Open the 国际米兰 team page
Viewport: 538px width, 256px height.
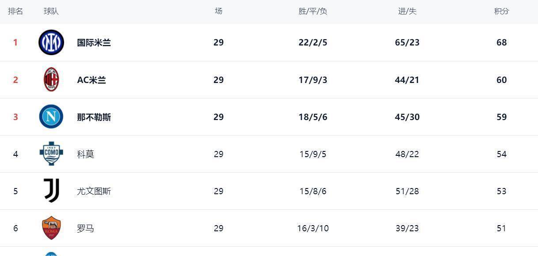tap(94, 42)
